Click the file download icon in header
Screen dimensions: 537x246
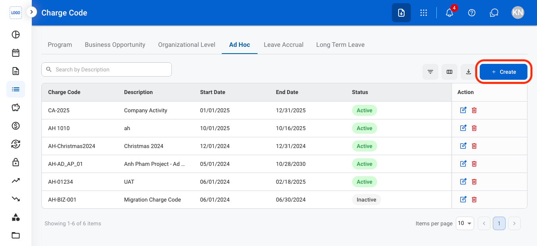click(401, 13)
